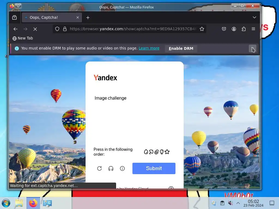The height and width of the screenshot is (209, 279).
Task: Stop loading the page
Action: point(35,29)
